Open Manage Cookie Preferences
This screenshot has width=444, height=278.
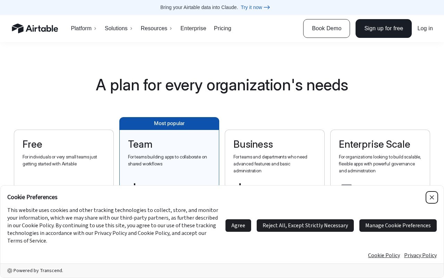(x=398, y=226)
